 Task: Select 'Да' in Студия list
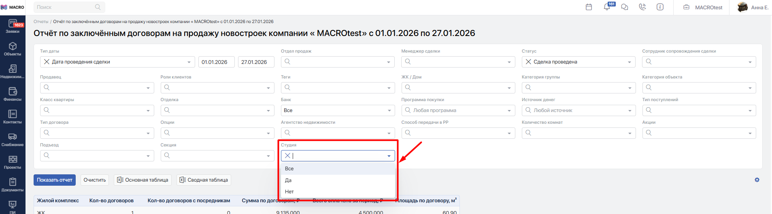tap(289, 180)
